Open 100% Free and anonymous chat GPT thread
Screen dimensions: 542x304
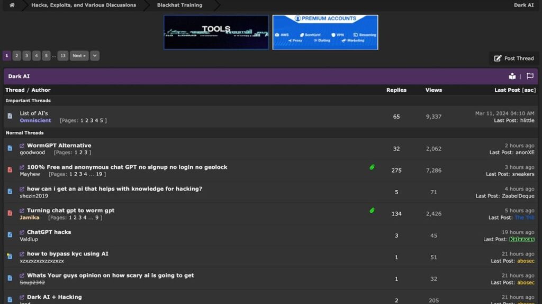(127, 167)
